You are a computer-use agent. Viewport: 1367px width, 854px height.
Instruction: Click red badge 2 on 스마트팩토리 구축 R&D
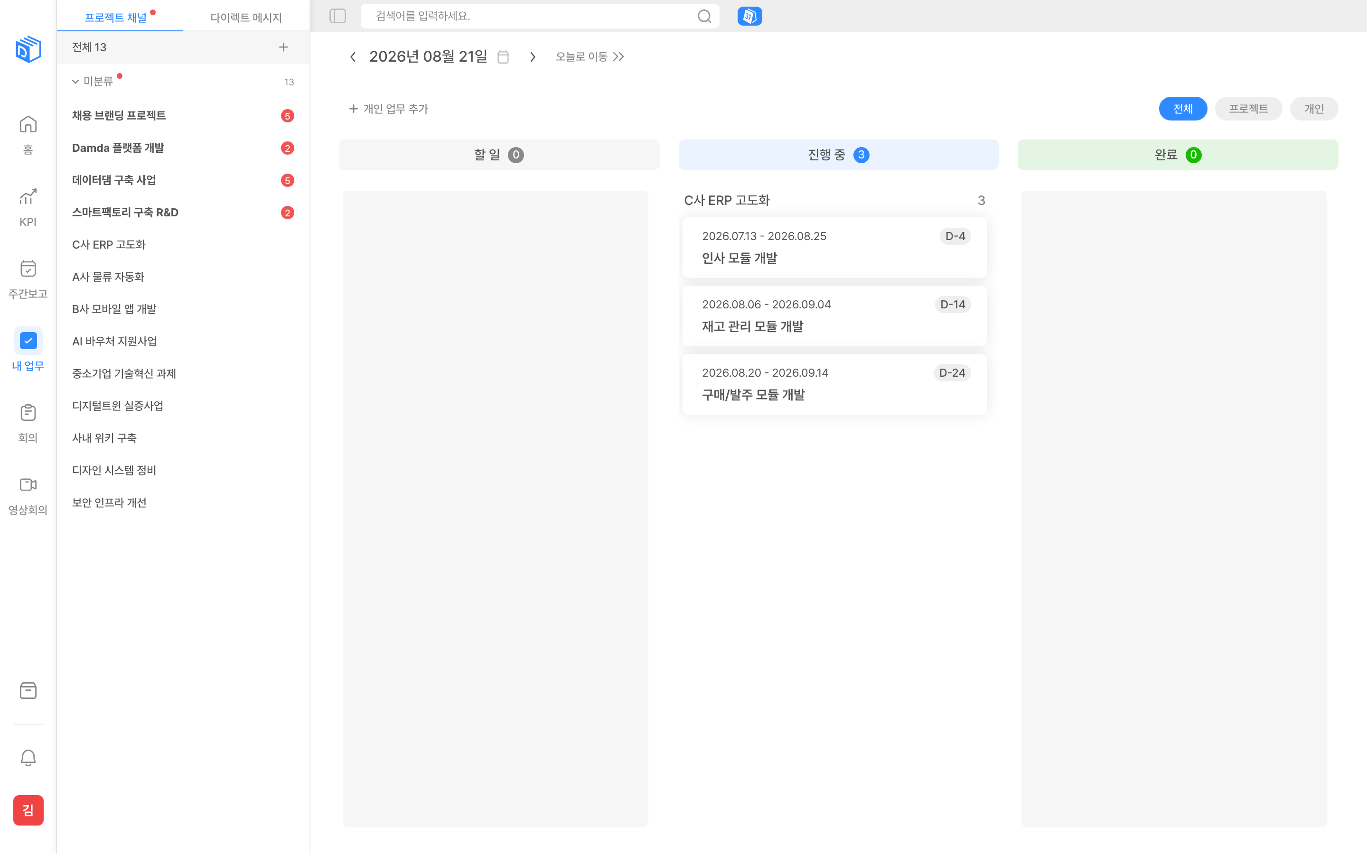point(288,213)
